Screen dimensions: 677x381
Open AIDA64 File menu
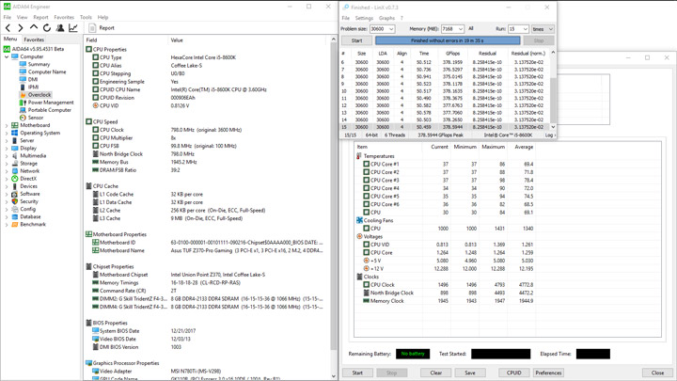(8, 17)
